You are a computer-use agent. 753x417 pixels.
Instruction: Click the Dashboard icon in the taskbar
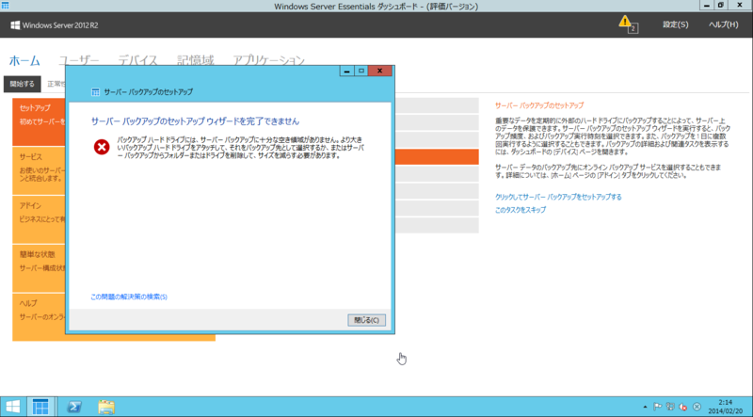40,407
